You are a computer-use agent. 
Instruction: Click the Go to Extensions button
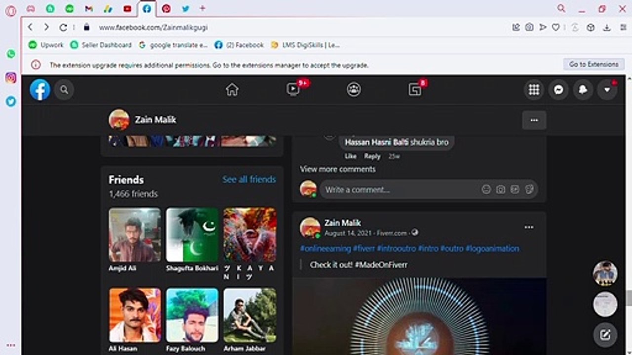tap(593, 64)
